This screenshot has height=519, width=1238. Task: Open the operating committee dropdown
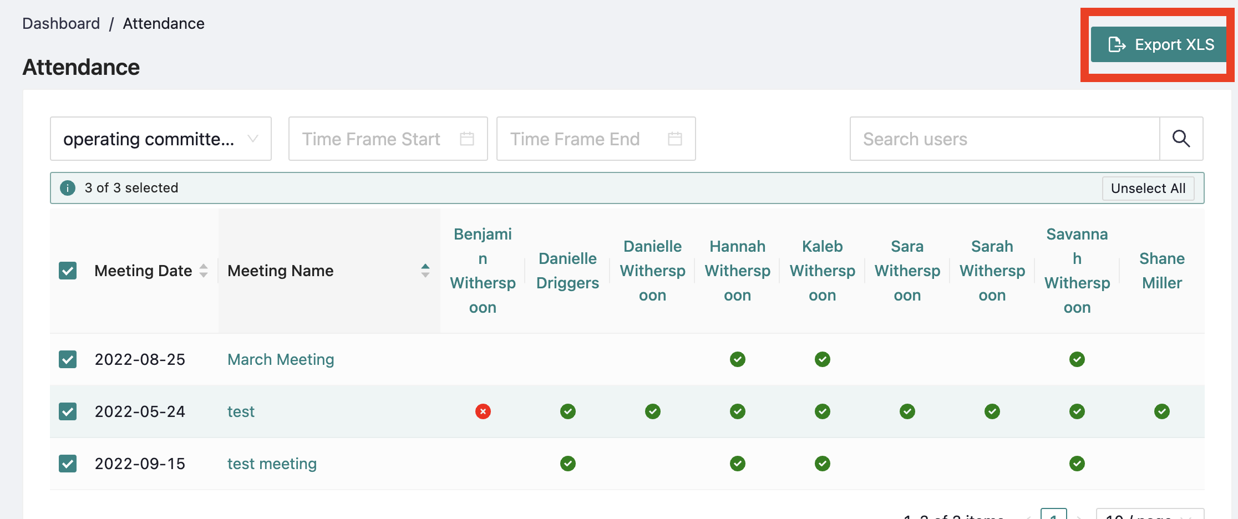point(160,139)
